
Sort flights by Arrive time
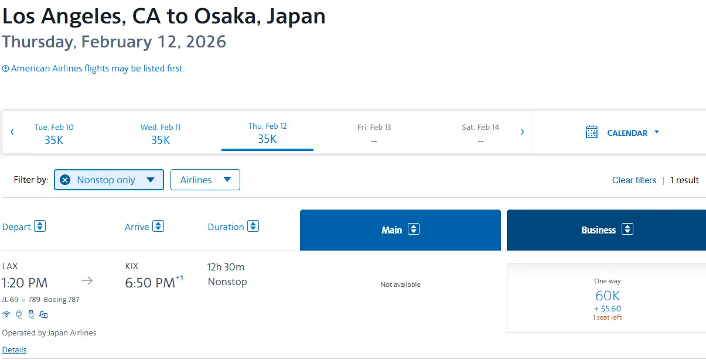(x=158, y=226)
